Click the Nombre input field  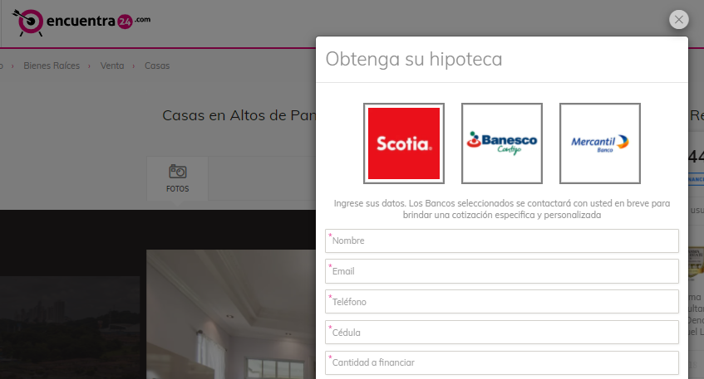coord(501,241)
